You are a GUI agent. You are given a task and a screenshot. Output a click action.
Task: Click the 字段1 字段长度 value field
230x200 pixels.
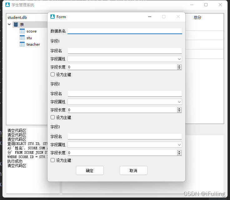[122, 67]
